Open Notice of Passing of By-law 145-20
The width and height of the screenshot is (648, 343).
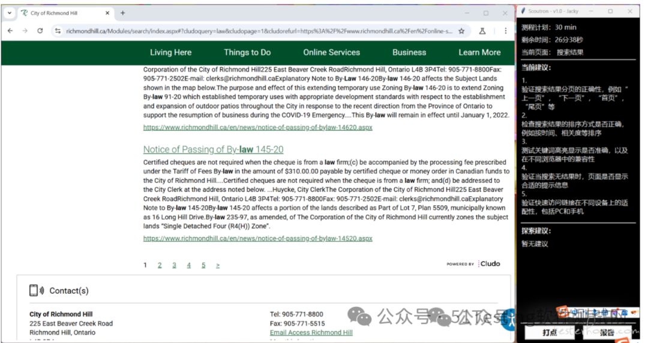tap(213, 149)
